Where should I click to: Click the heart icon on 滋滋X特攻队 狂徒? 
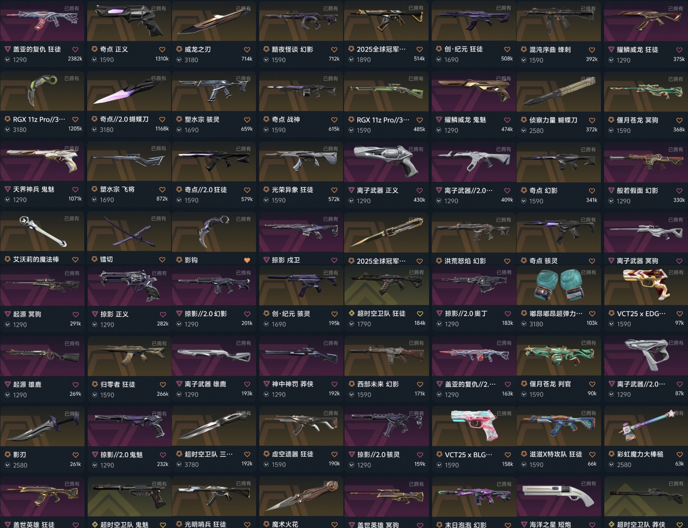point(592,455)
